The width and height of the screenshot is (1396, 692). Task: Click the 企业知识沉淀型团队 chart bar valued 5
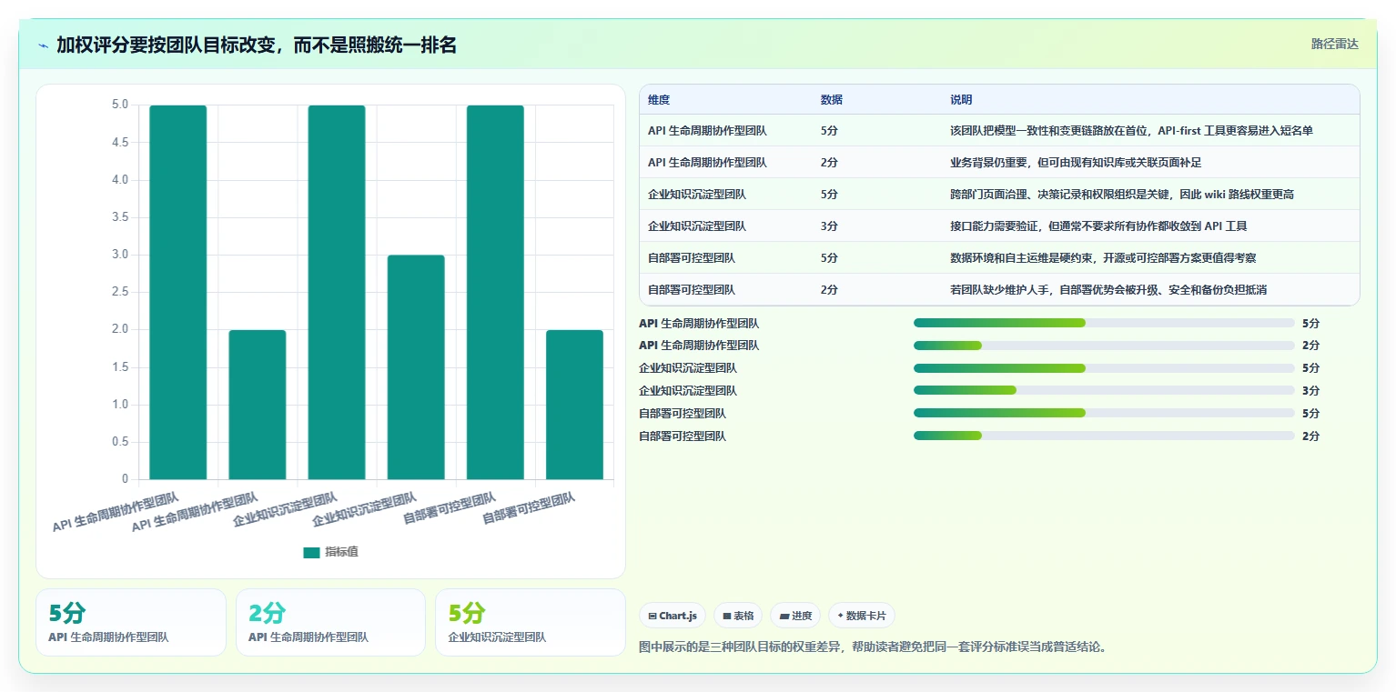[x=337, y=292]
